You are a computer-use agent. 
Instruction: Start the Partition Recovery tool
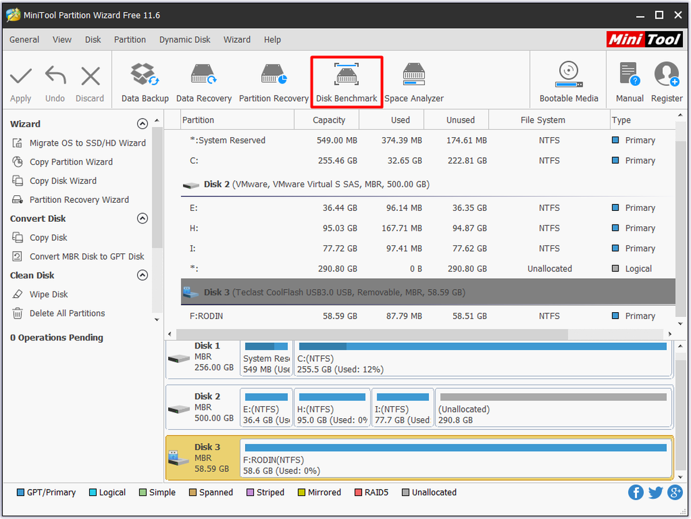point(274,82)
